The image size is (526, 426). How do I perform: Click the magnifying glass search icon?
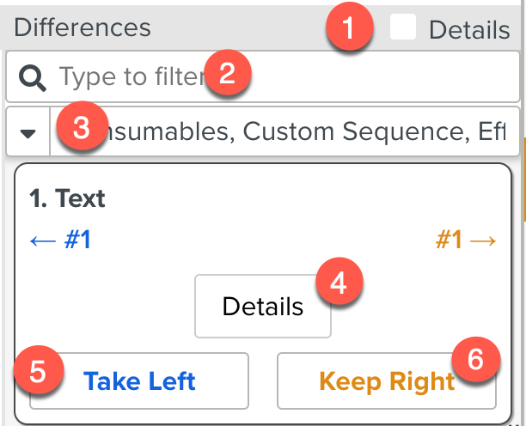tap(32, 77)
